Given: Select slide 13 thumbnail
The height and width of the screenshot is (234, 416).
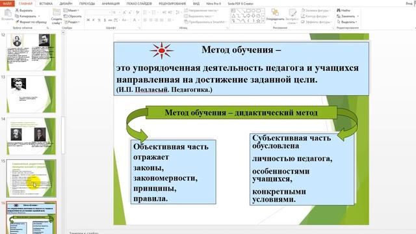Looking at the screenshot, I should [x=31, y=94].
